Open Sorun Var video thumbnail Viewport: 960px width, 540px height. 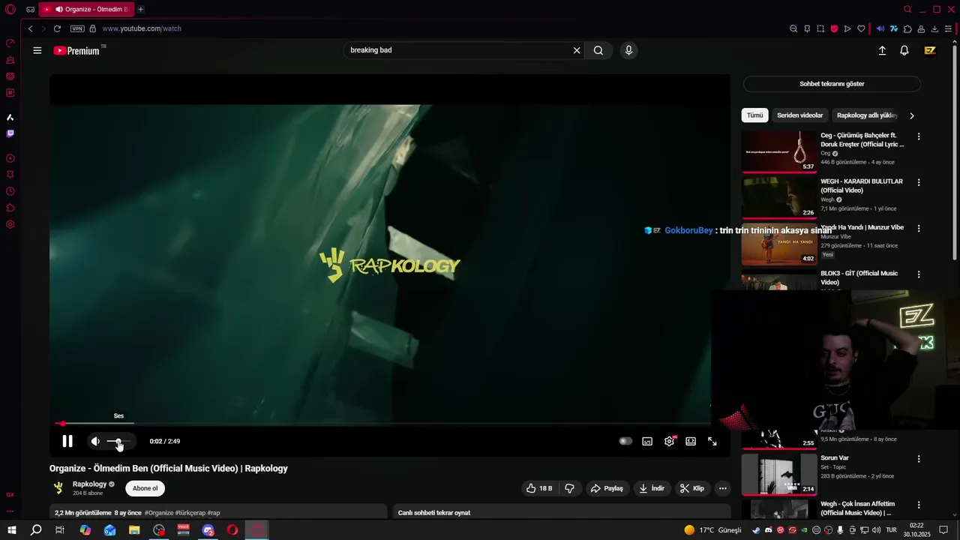point(779,474)
